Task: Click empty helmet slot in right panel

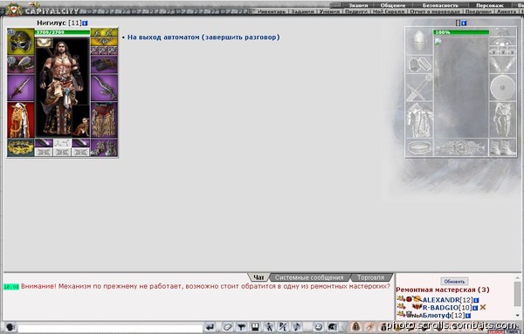Action: tap(419, 41)
